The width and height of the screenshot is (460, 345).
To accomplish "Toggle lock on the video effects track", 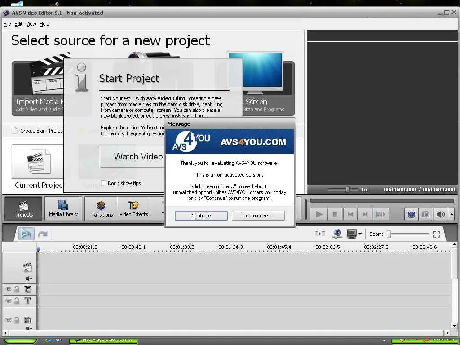I will click(x=17, y=289).
